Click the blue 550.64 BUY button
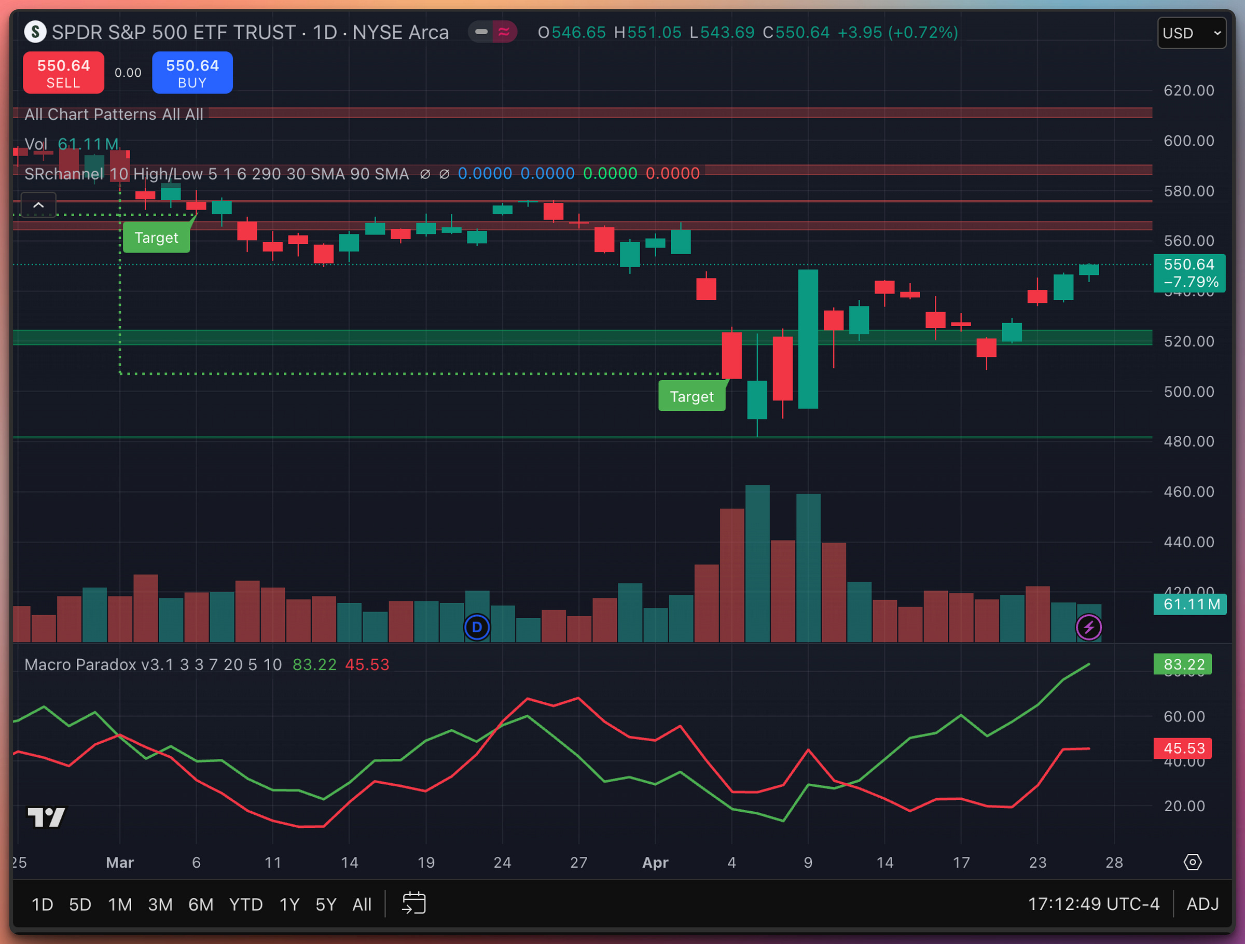This screenshot has height=944, width=1245. pos(192,73)
